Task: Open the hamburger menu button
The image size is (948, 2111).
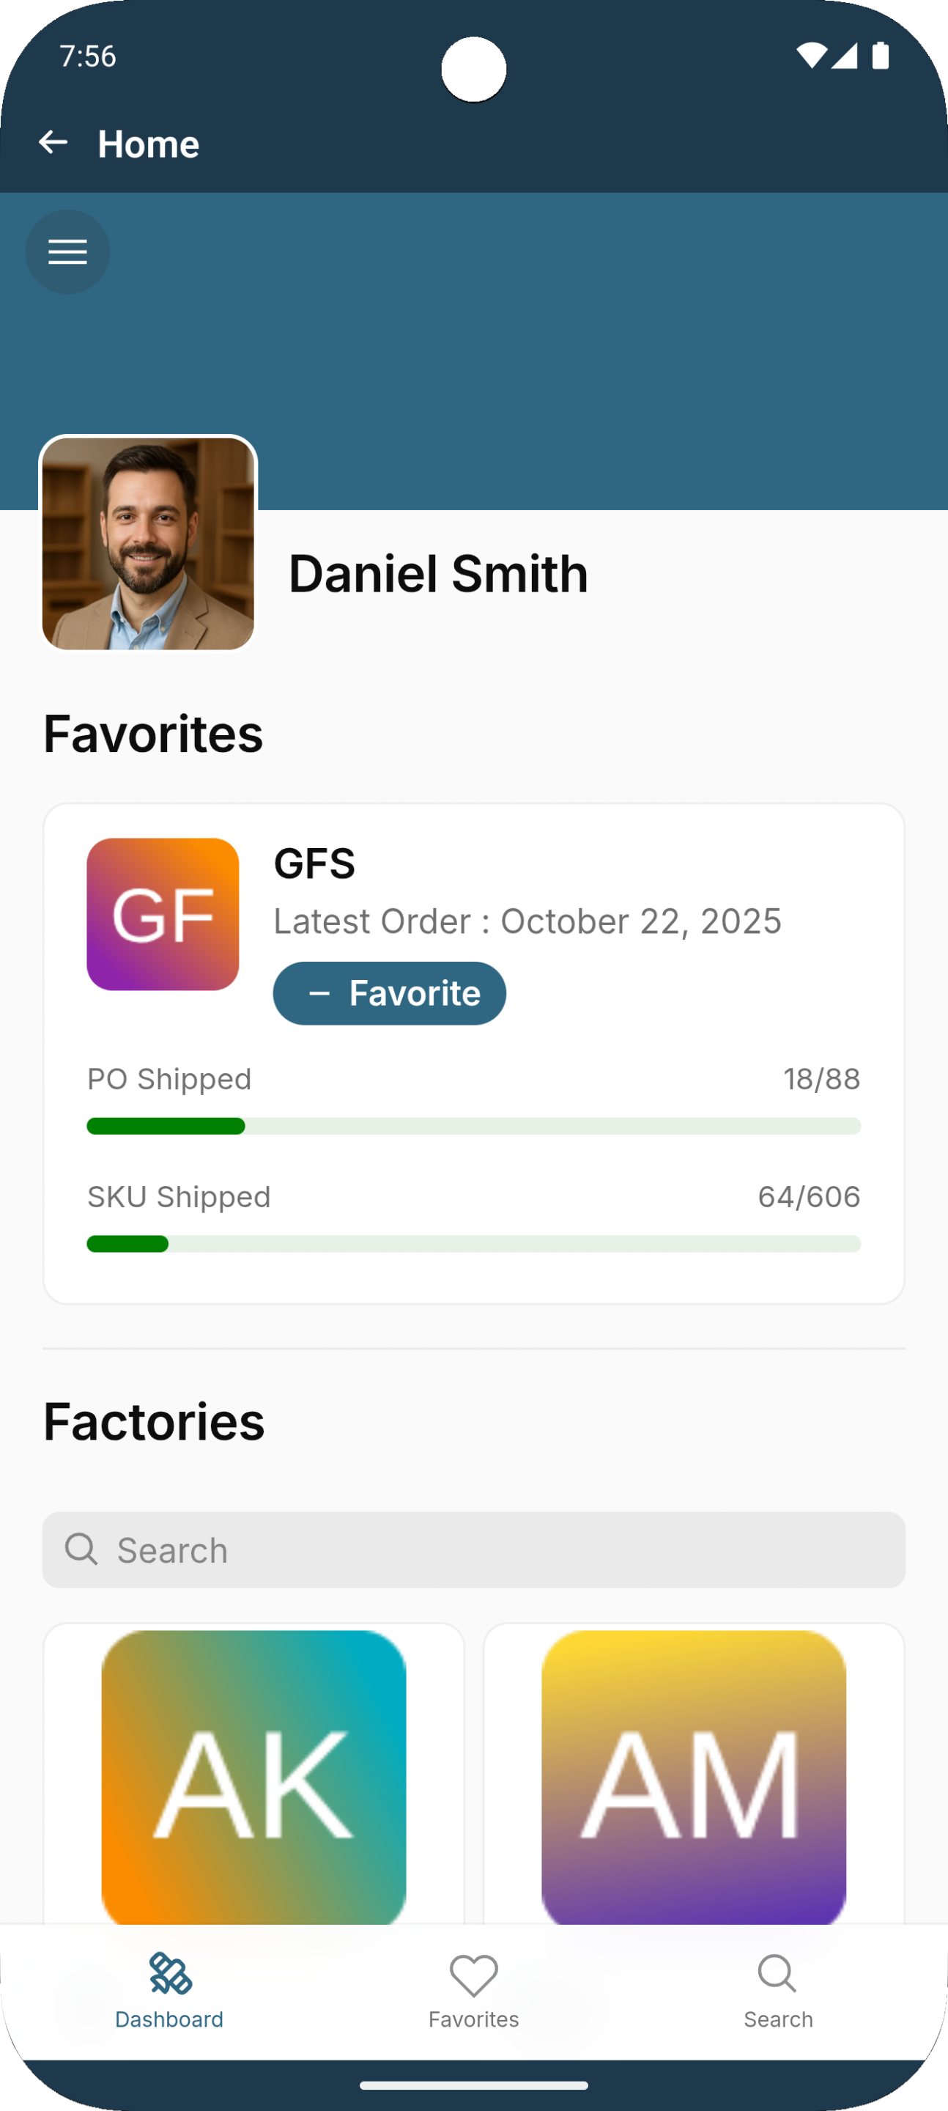Action: click(67, 252)
